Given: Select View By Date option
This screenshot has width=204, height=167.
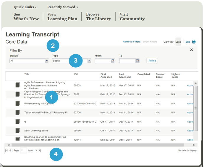Looking at the screenshot, I should 178,42.
